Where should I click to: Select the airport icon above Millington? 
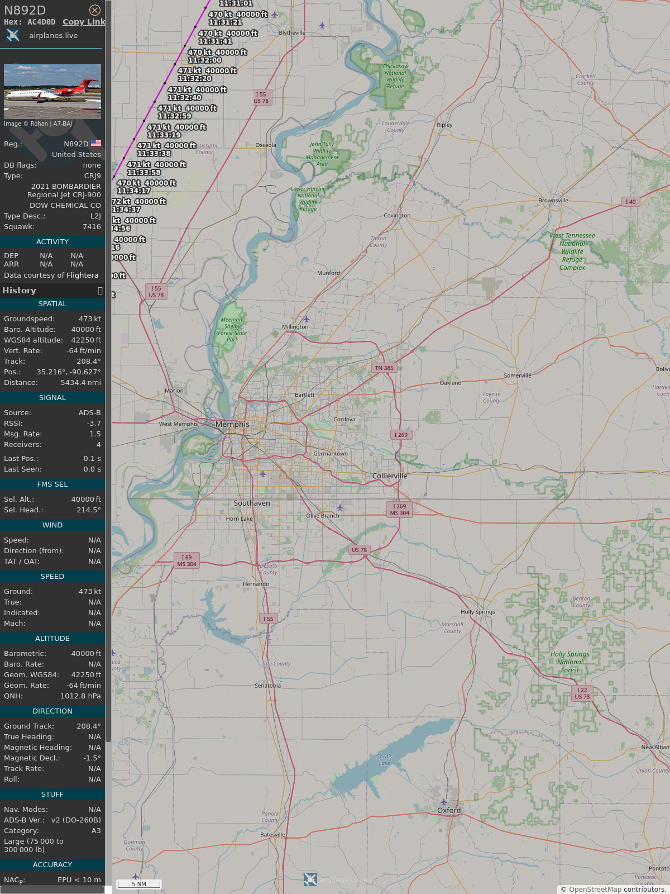[x=306, y=319]
